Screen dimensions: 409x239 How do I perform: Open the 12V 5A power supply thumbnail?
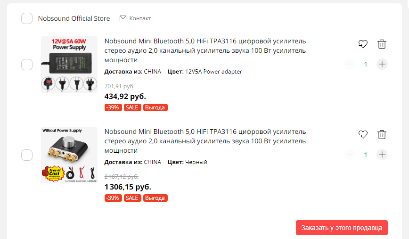69,65
